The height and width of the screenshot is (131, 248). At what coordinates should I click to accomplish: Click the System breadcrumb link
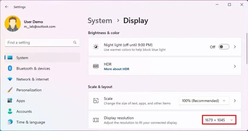[100, 21]
